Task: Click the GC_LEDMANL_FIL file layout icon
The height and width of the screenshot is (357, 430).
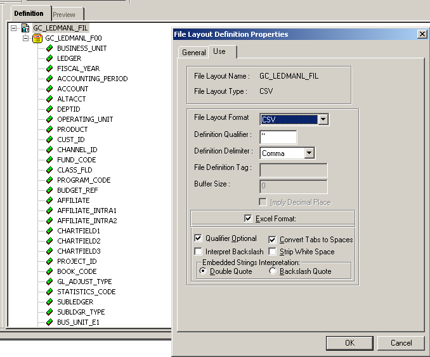Action: coord(25,28)
